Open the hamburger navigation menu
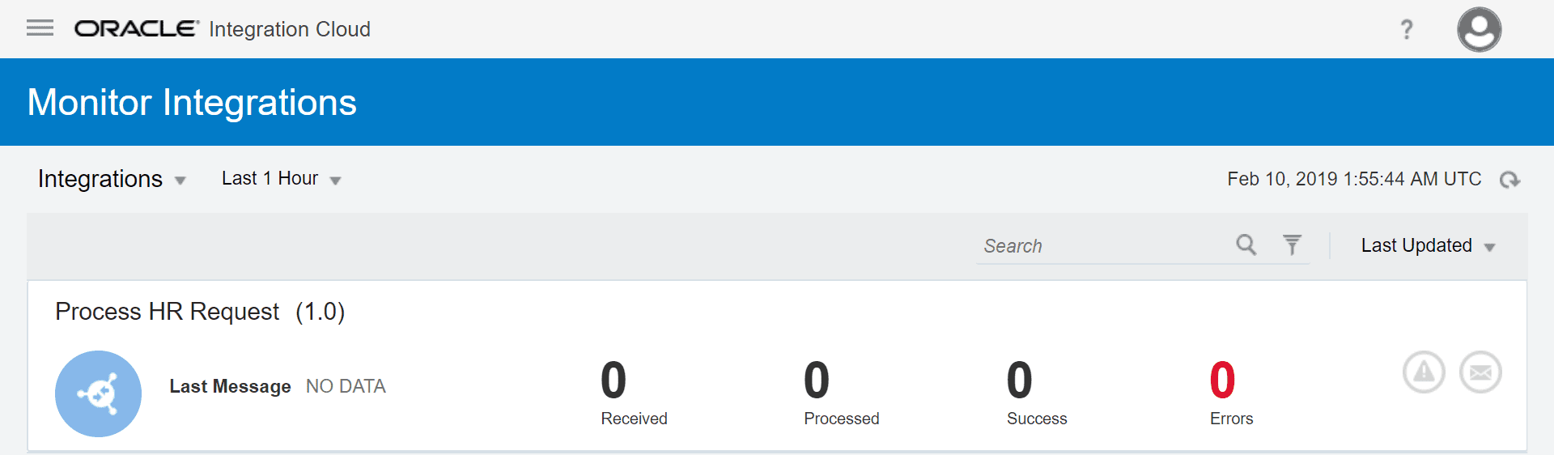Screen dimensions: 1554x455 tap(40, 28)
